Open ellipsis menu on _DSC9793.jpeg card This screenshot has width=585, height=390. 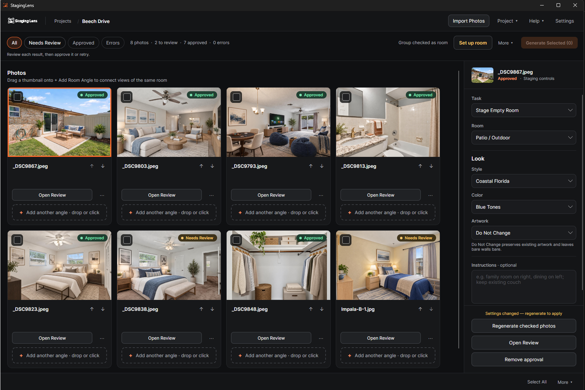pyautogui.click(x=321, y=195)
